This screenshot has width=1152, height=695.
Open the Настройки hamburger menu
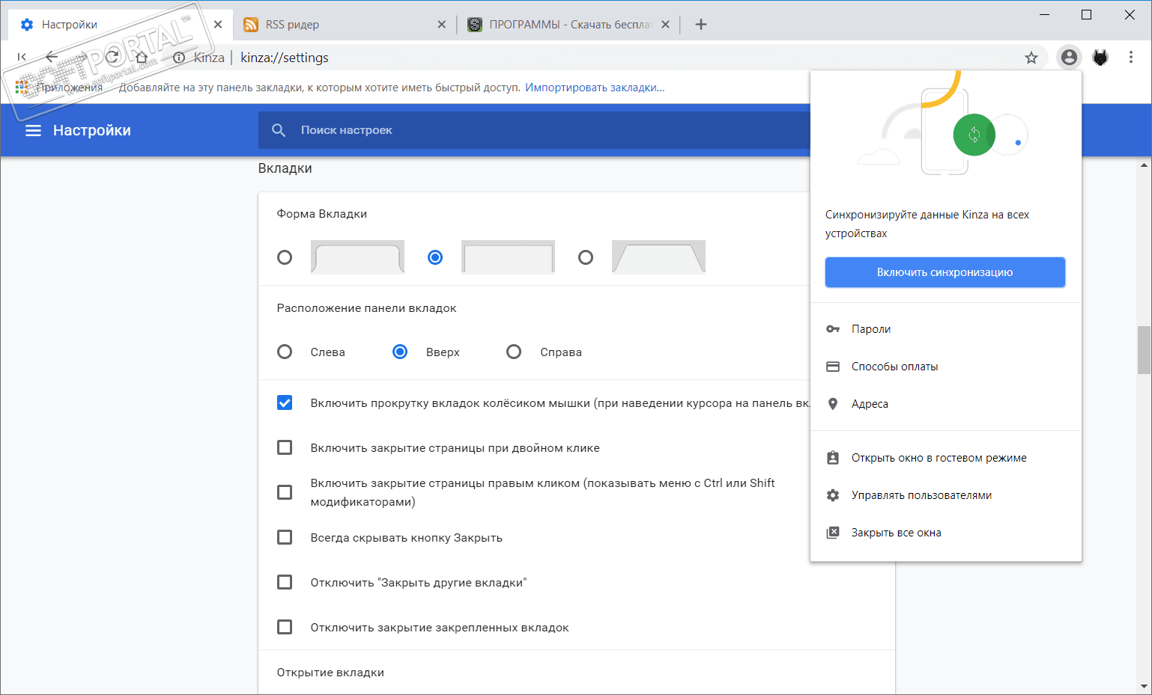coord(33,130)
